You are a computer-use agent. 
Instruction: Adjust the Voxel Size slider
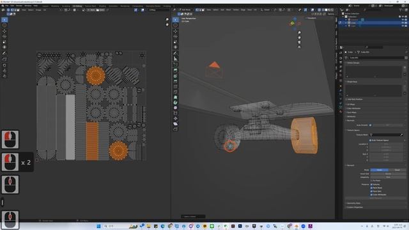[x=388, y=174]
